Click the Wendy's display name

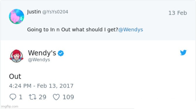[x=42, y=53]
